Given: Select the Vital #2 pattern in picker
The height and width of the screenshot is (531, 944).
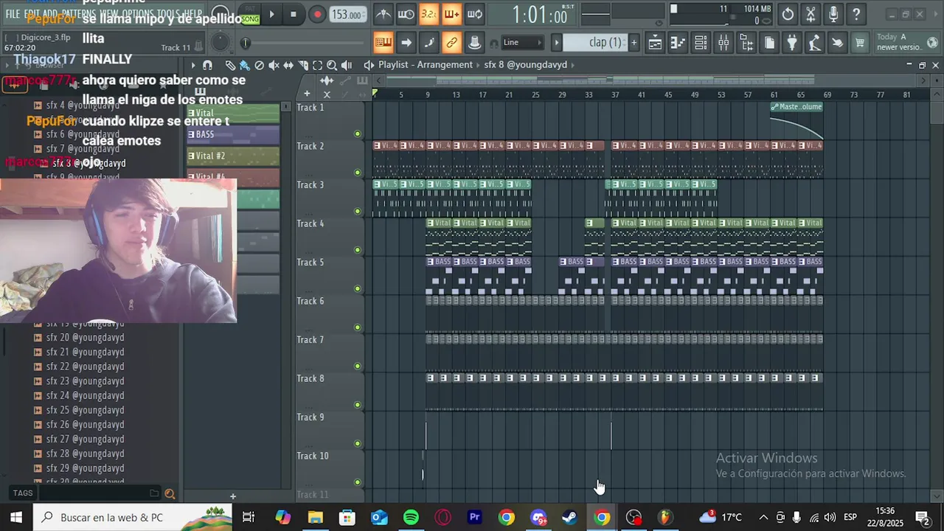Looking at the screenshot, I should (232, 156).
